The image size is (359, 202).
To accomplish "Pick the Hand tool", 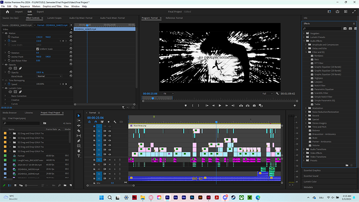I will click(79, 151).
